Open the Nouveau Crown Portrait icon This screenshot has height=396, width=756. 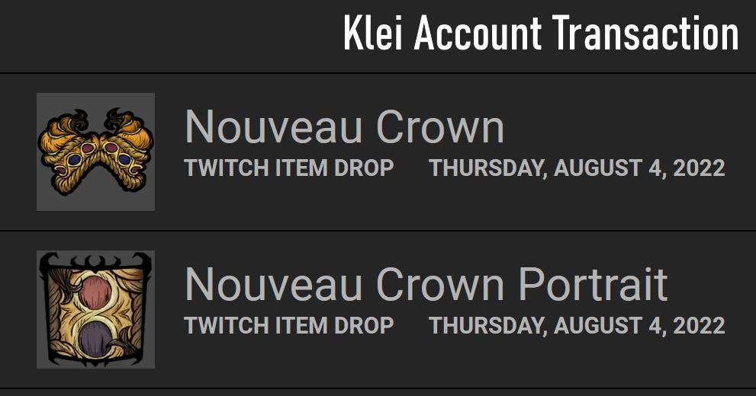pos(95,309)
